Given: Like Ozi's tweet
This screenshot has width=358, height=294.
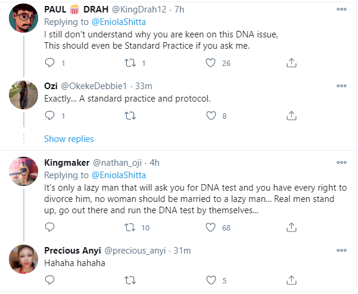Looking at the screenshot, I should (x=210, y=116).
